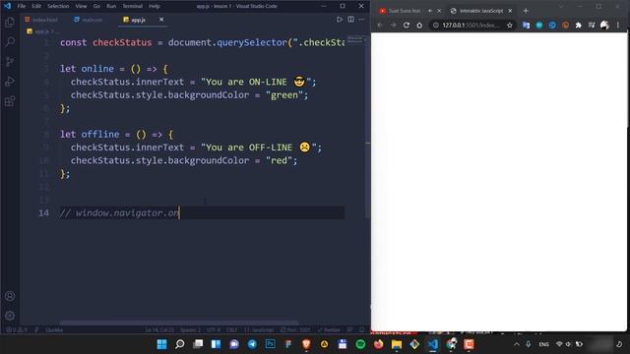630x354 pixels.
Task: Open notifications bell in VS Code status bar
Action: tap(361, 330)
